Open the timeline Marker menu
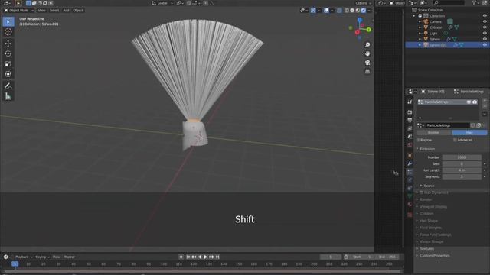 tap(70, 257)
